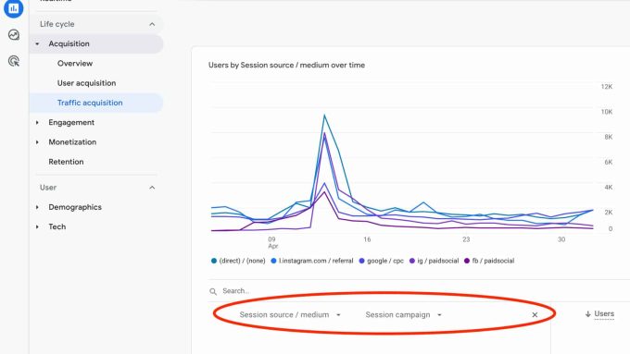The height and width of the screenshot is (354, 630).
Task: Click the '(direct) / (none)' legend text
Action: [x=242, y=261]
